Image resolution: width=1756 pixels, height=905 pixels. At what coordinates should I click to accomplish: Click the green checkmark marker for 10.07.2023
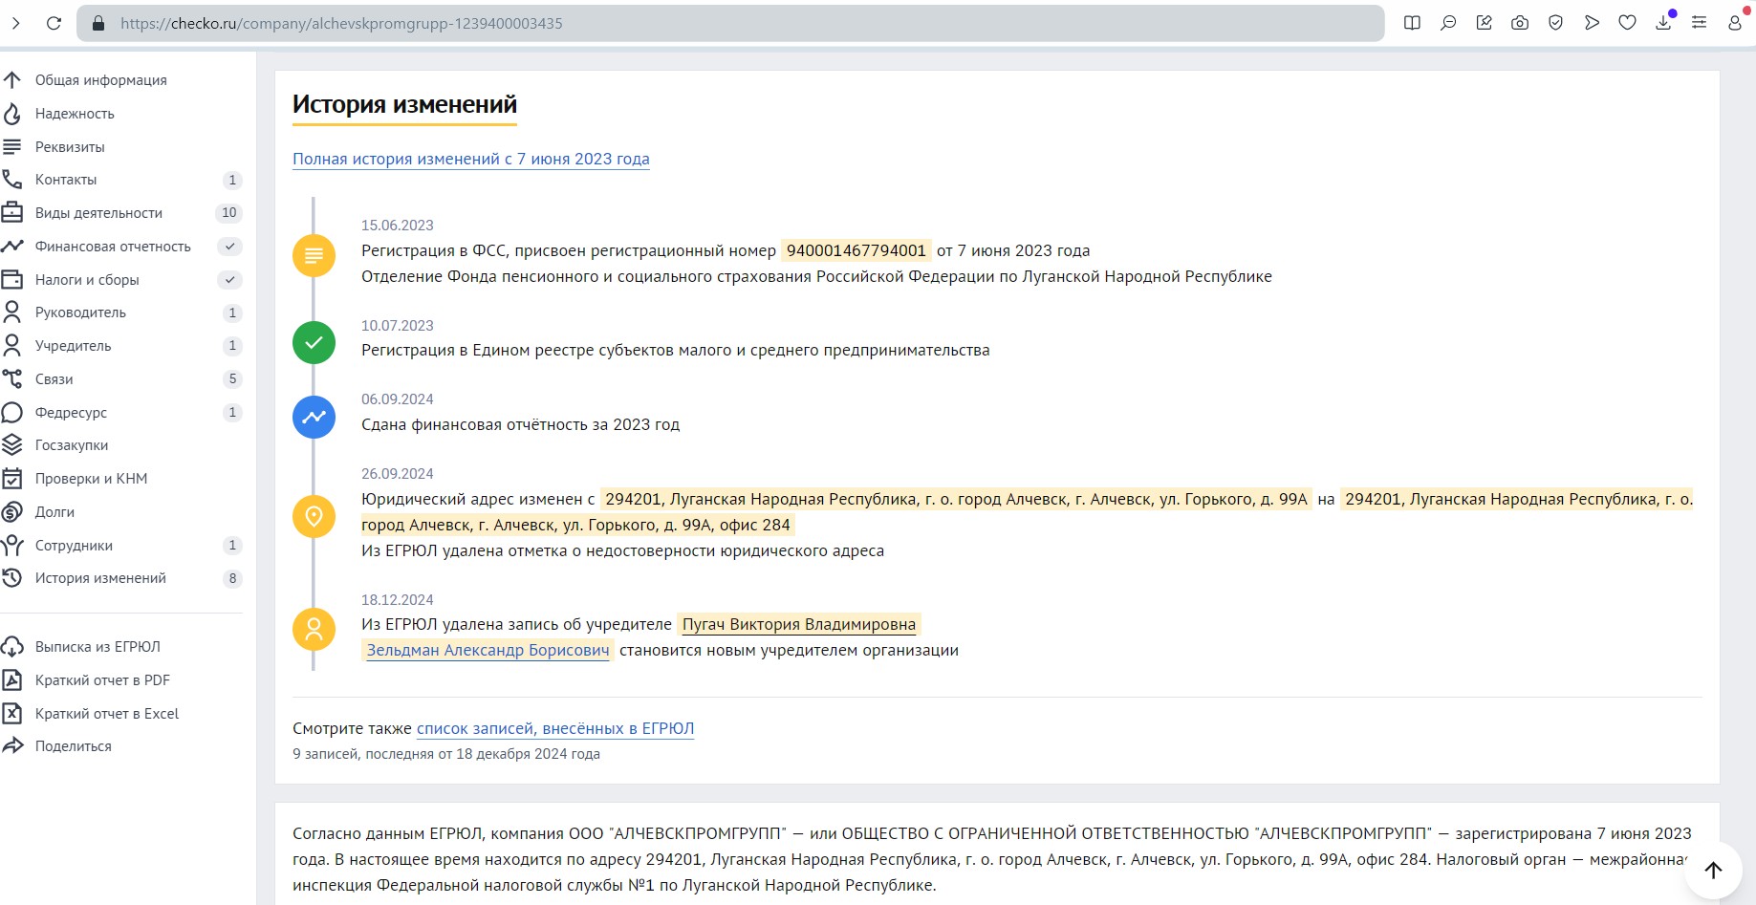(x=314, y=342)
